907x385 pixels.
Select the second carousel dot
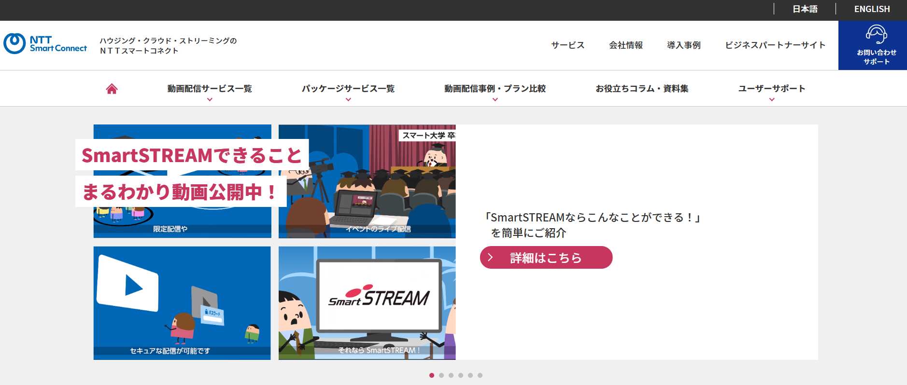[441, 375]
